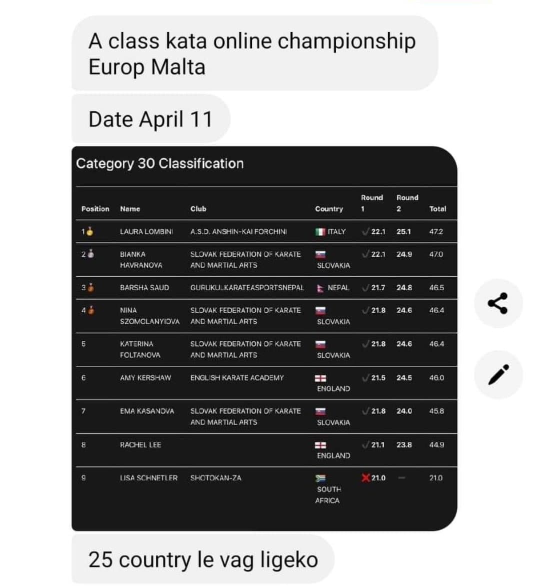Click the checkmark beside Rachel Lee's 21.1

click(x=365, y=445)
